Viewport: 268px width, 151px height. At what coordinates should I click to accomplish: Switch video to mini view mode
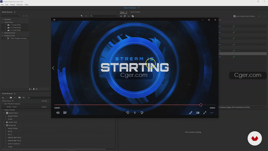(x=198, y=113)
